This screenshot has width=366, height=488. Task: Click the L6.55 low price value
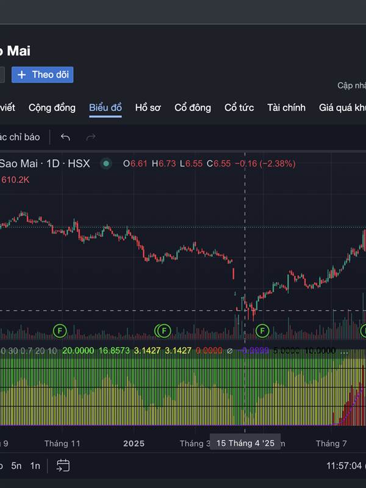tap(191, 163)
